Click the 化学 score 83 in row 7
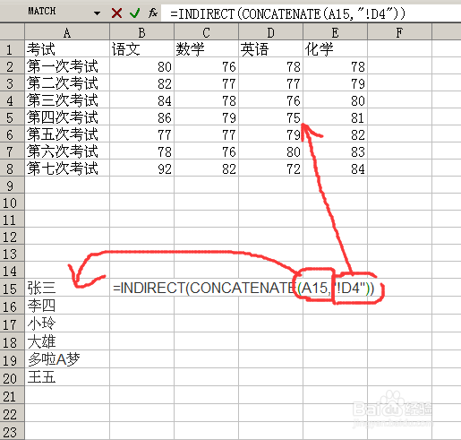 pyautogui.click(x=336, y=151)
